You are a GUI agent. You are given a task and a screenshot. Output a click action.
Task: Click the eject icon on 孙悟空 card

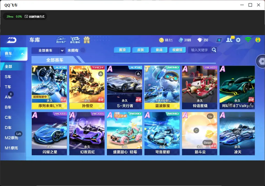tap(101, 74)
